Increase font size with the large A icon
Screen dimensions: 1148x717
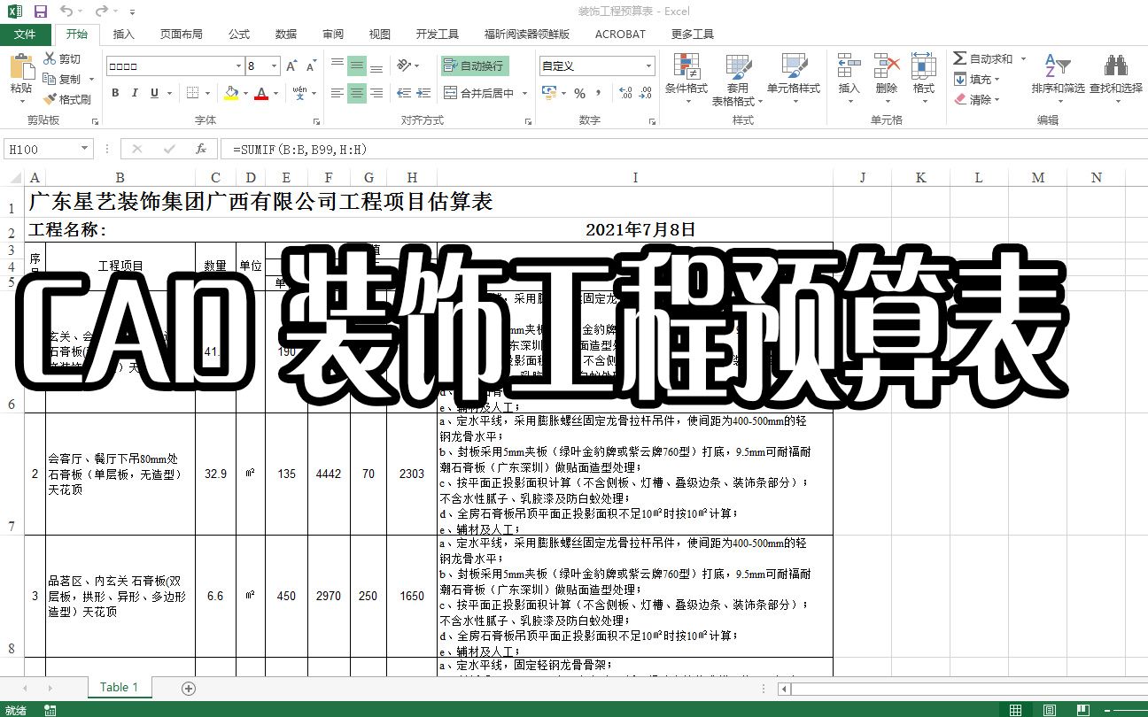click(293, 66)
